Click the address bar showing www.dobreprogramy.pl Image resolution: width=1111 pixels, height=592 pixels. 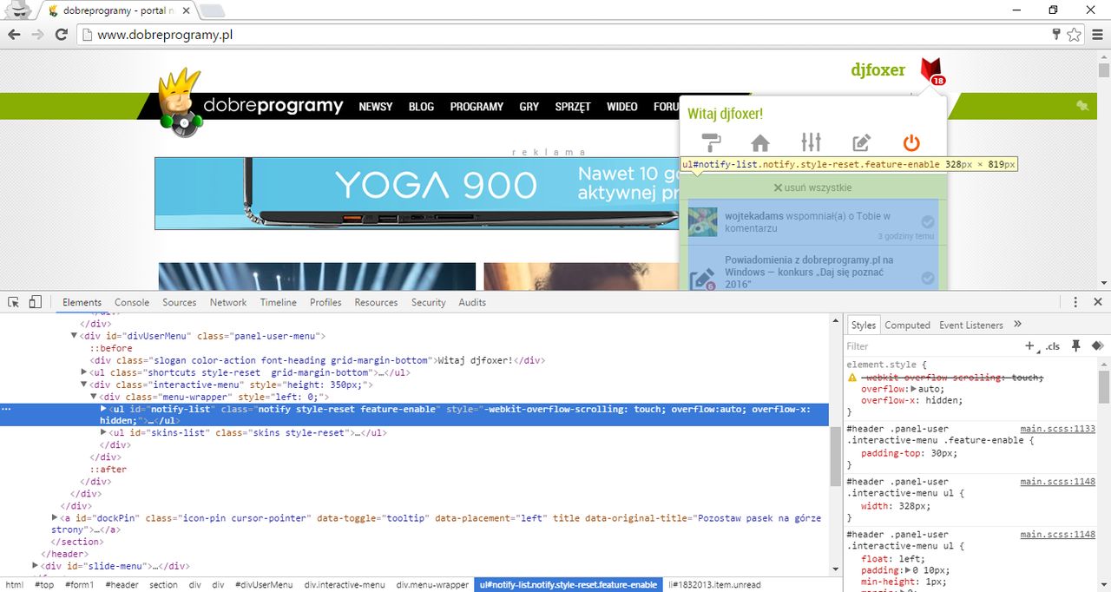(564, 35)
